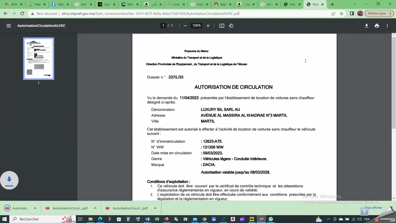Click the page number input field

(x=163, y=26)
